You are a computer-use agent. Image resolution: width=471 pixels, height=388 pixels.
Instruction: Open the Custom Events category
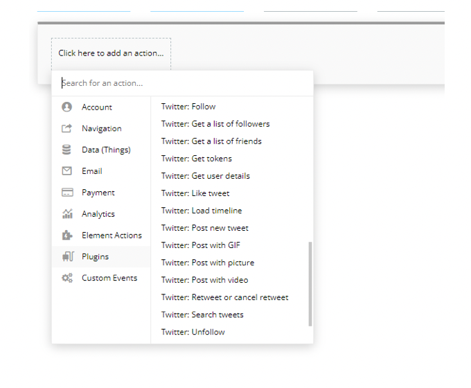101,278
